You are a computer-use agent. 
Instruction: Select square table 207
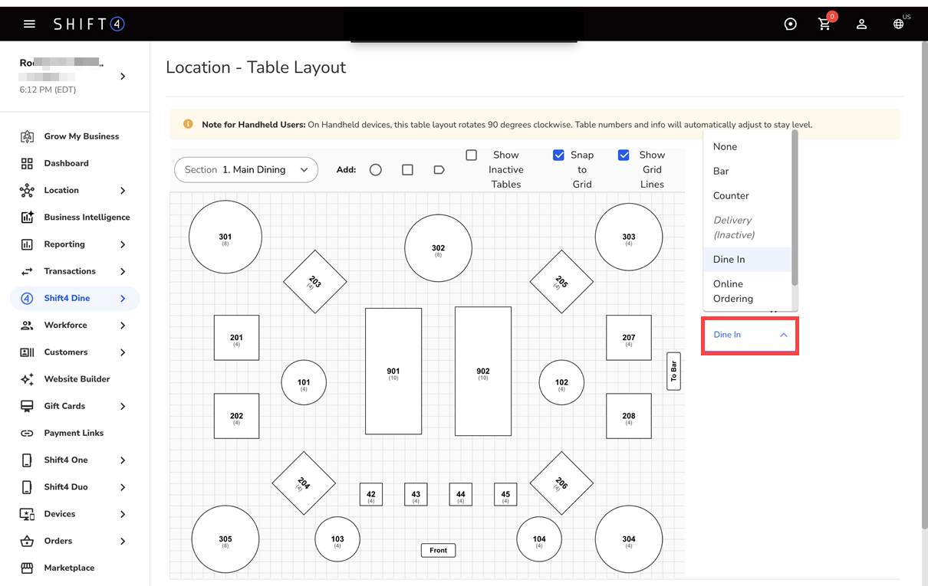(x=629, y=337)
